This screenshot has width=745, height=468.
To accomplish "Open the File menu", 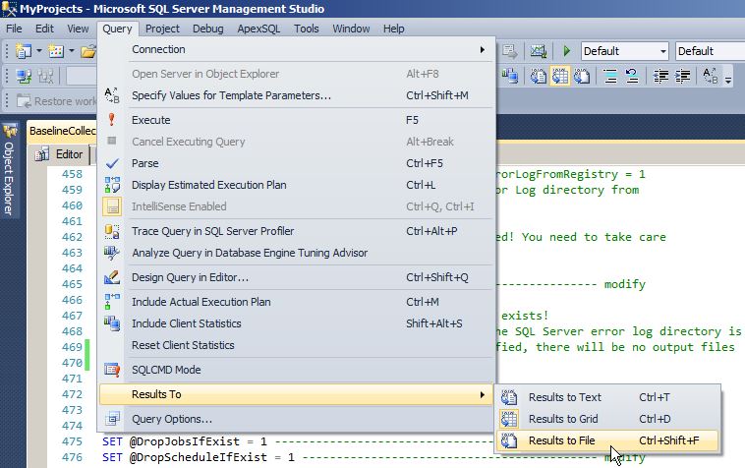I will (x=14, y=29).
